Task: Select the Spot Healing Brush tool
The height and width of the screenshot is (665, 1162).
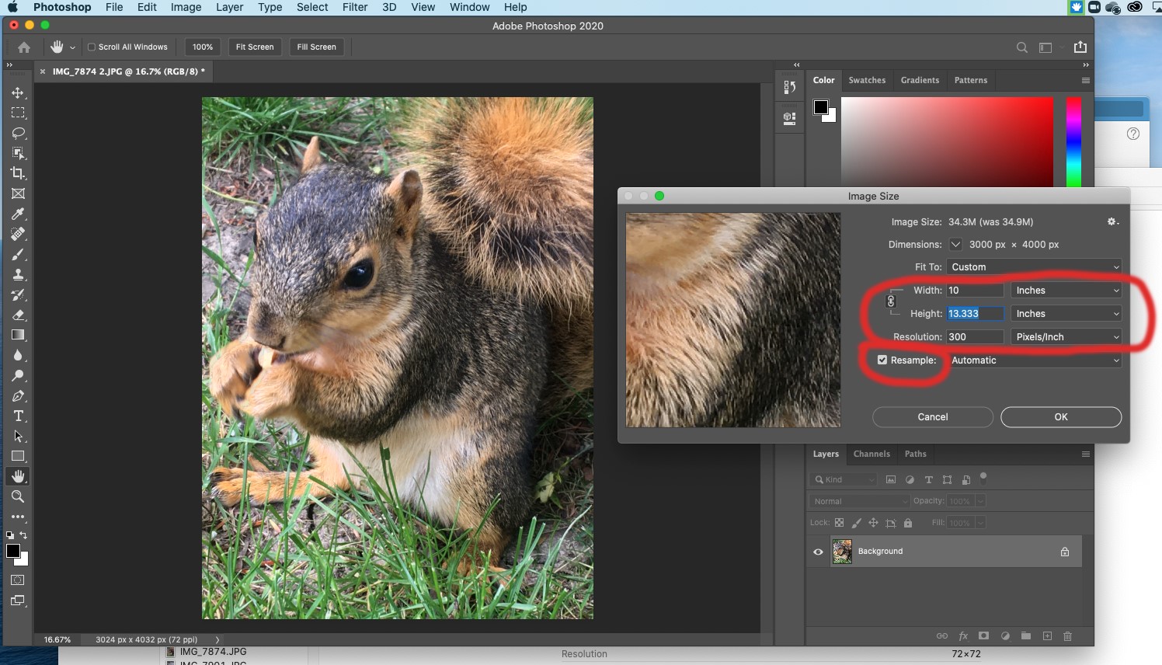Action: tap(18, 234)
